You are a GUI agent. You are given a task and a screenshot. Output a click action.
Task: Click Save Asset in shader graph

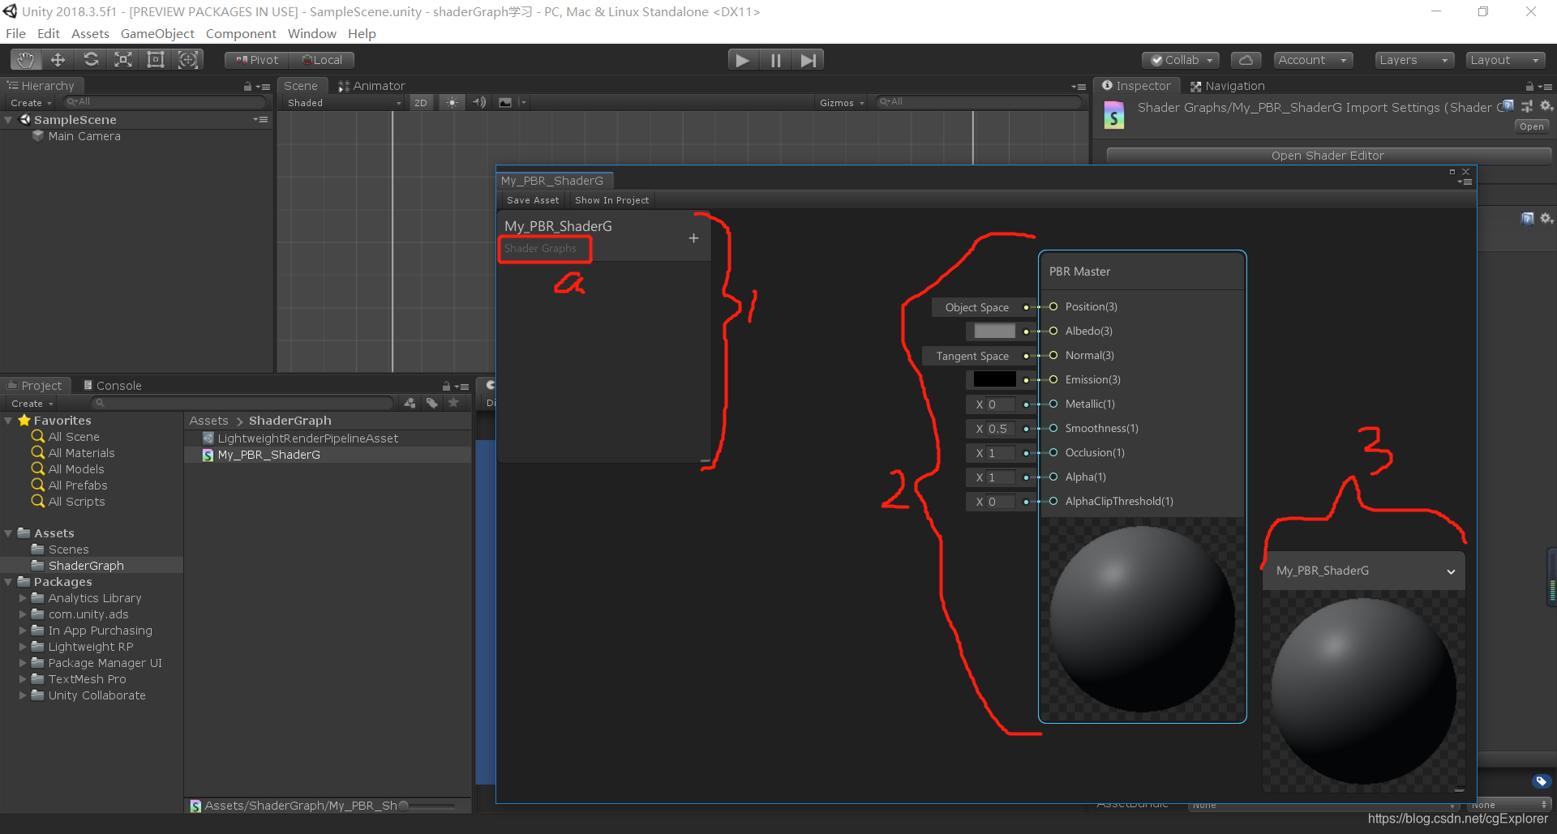coord(533,200)
